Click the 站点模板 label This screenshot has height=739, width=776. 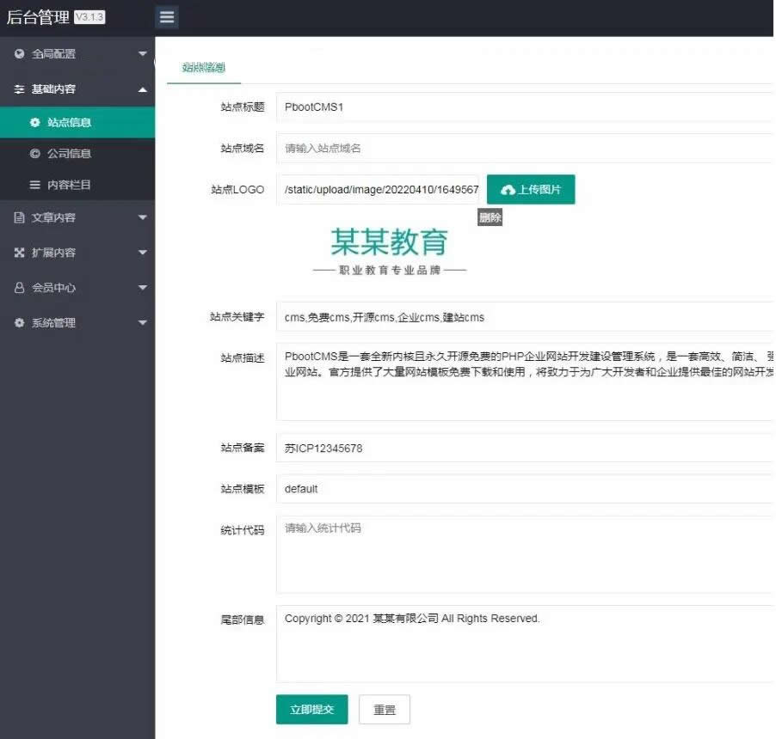(243, 489)
